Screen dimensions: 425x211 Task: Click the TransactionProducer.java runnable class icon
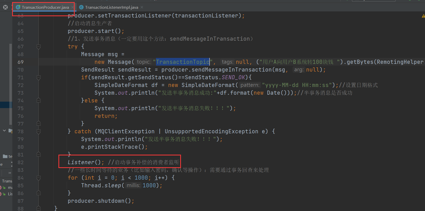[x=18, y=7]
